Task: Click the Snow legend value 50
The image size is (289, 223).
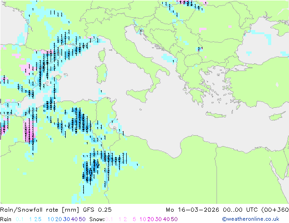Action: 174,219
